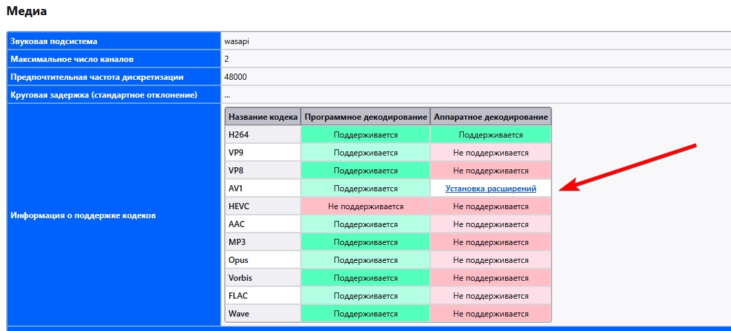This screenshot has width=731, height=331.
Task: Select the "Информация о поддержке кодеков" label
Action: [83, 215]
